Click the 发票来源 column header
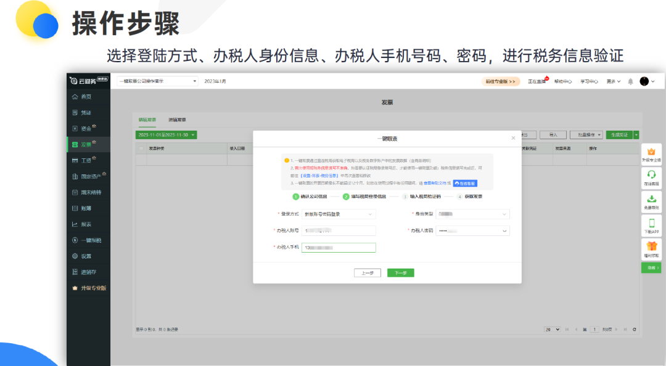Screen dimensions: 666x366 pyautogui.click(x=563, y=148)
